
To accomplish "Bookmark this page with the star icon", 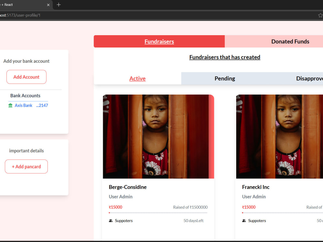I will [320, 15].
